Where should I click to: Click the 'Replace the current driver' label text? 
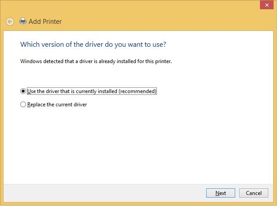[x=57, y=105]
